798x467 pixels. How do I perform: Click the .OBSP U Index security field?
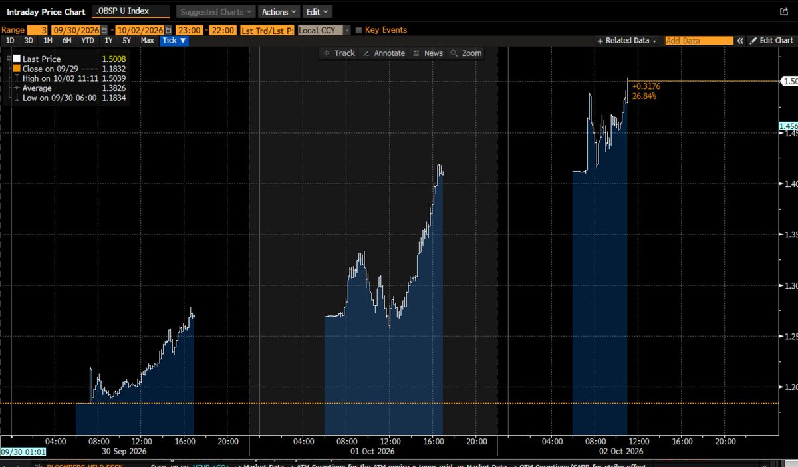(x=132, y=11)
